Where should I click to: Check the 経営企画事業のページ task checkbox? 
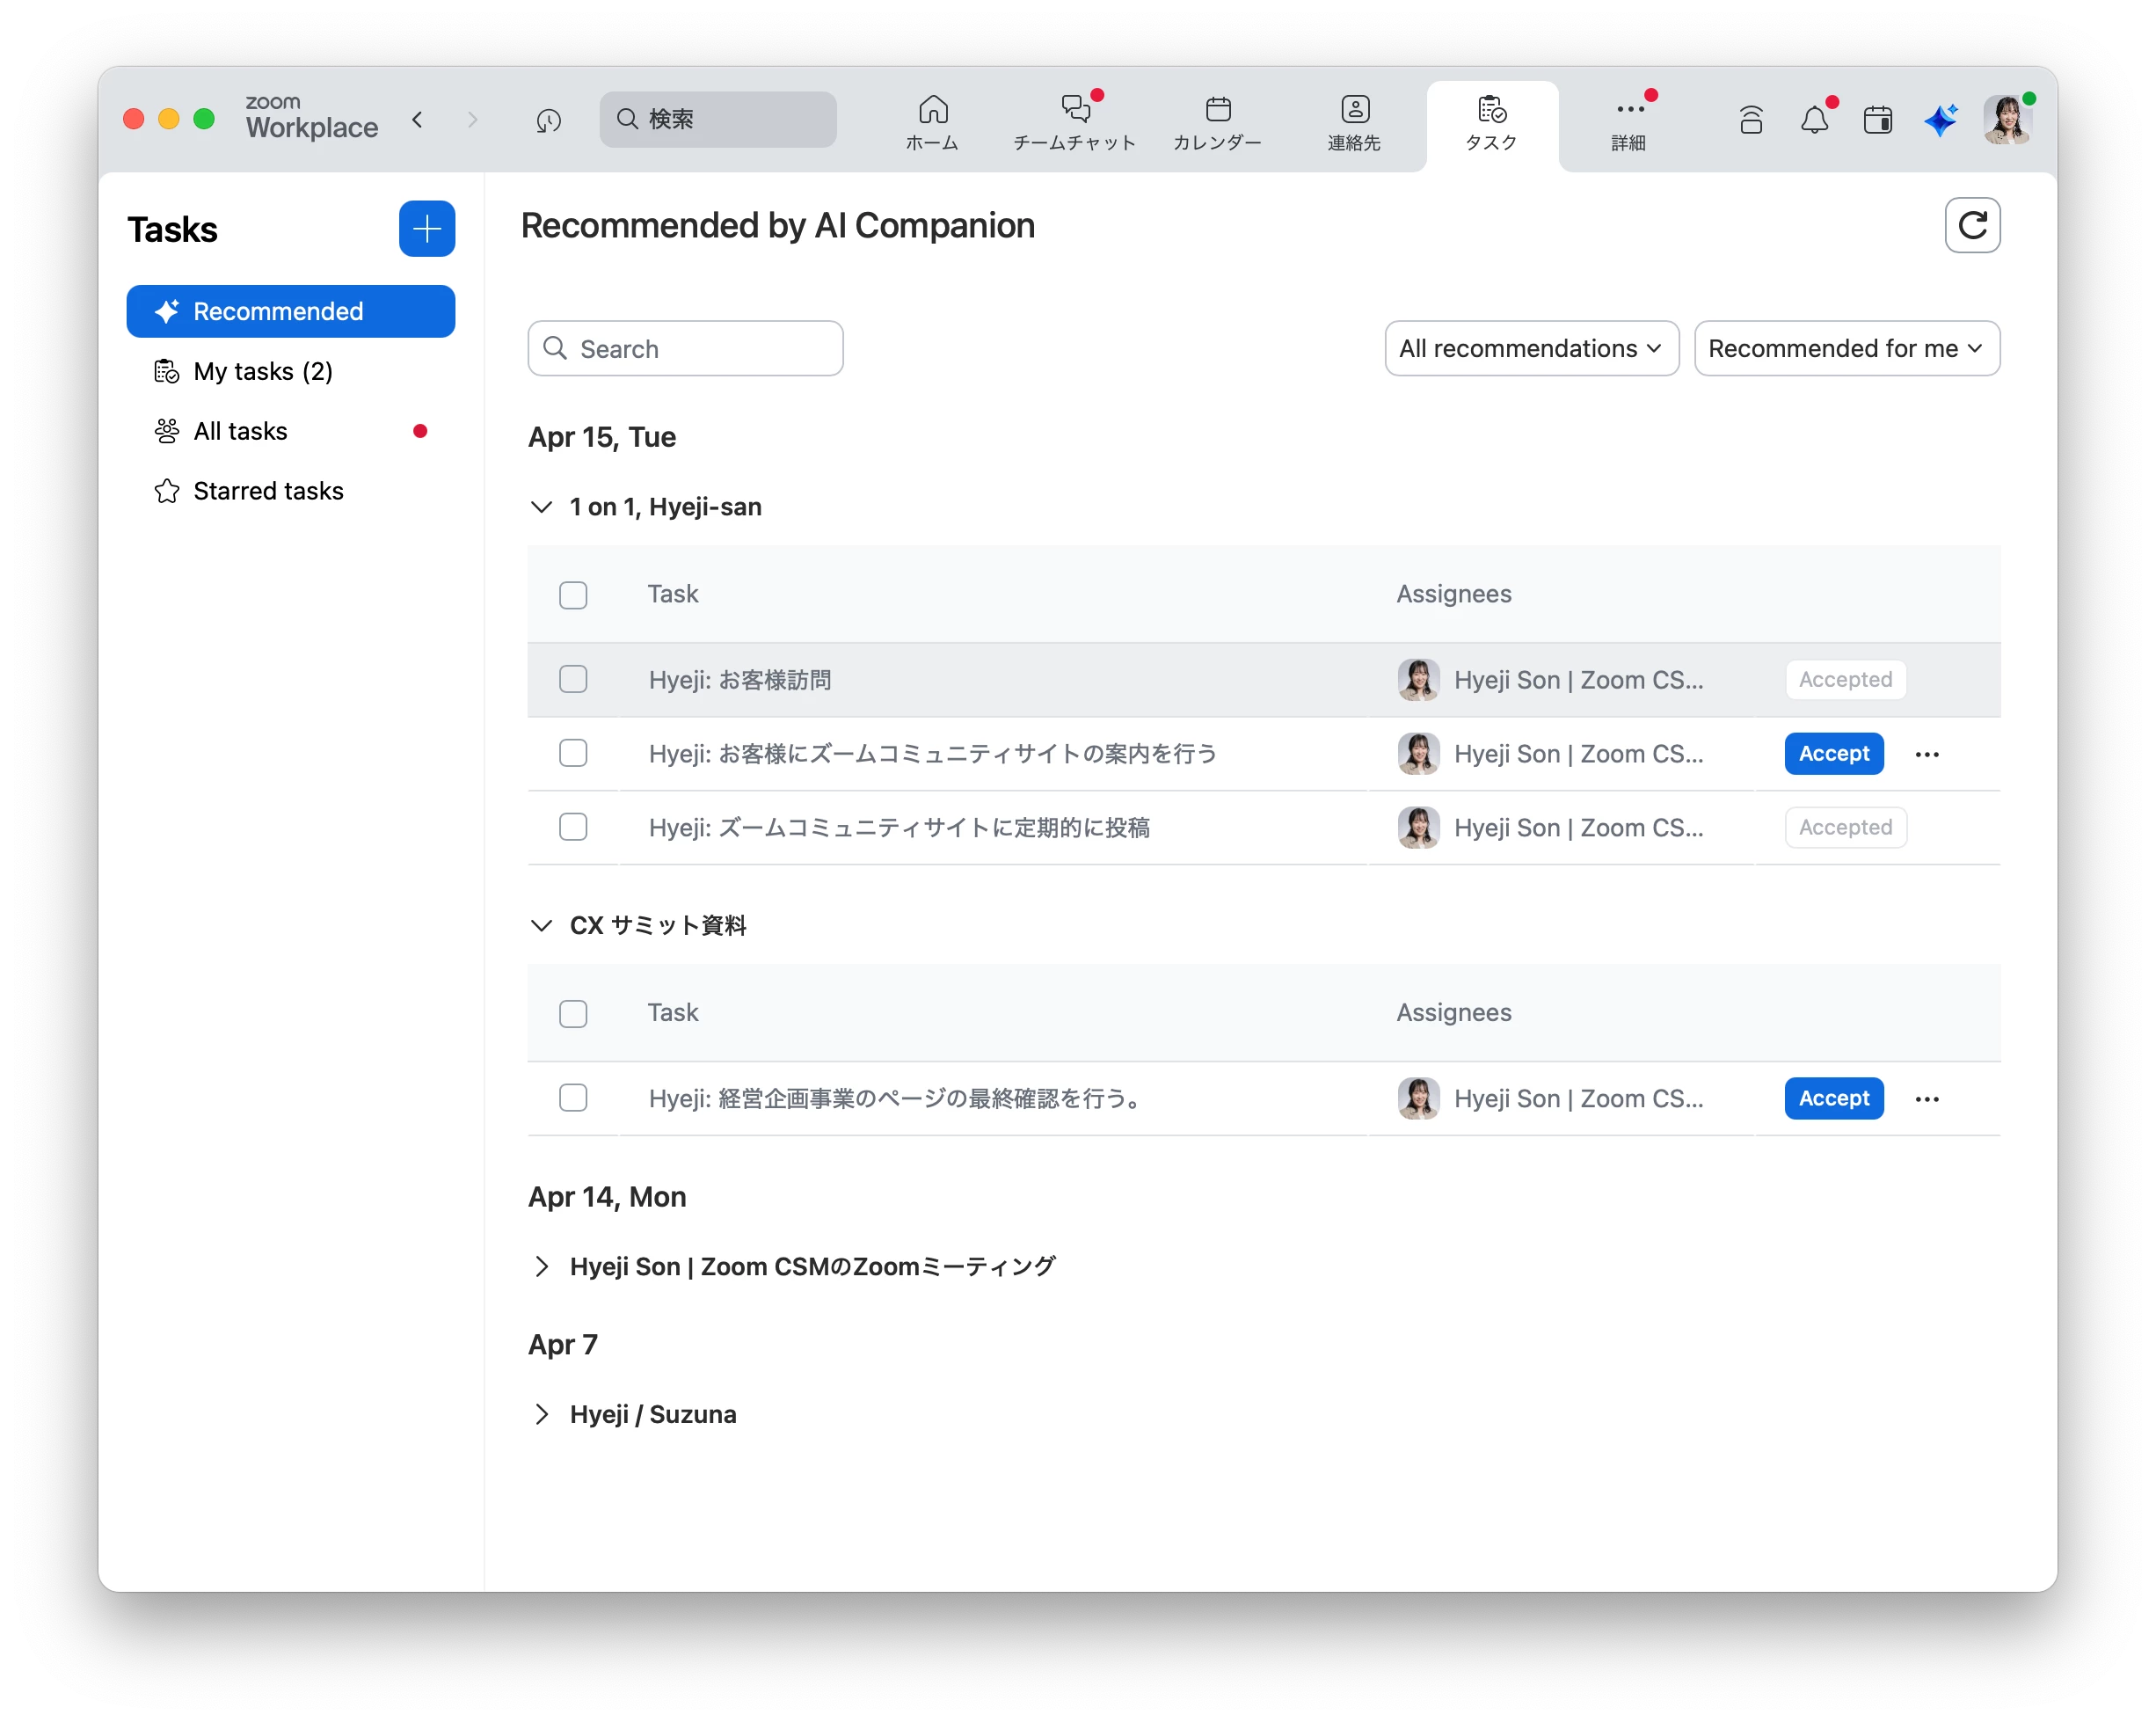[573, 1098]
